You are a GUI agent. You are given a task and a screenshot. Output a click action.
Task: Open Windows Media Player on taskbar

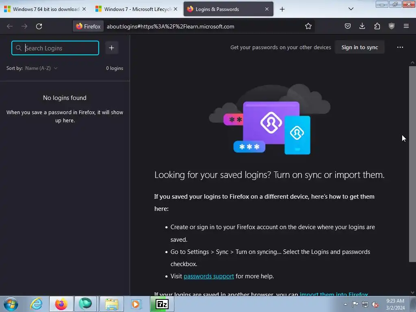click(x=137, y=304)
